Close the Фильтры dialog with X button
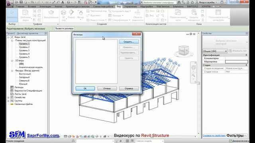This screenshot has height=143, width=255. point(136,34)
